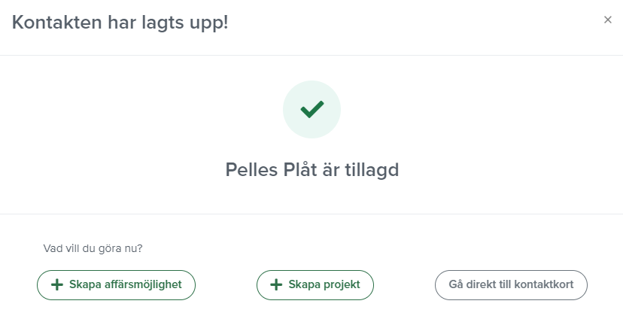Click the word 'Pelles' in confirmation text
The width and height of the screenshot is (623, 322).
pos(248,170)
